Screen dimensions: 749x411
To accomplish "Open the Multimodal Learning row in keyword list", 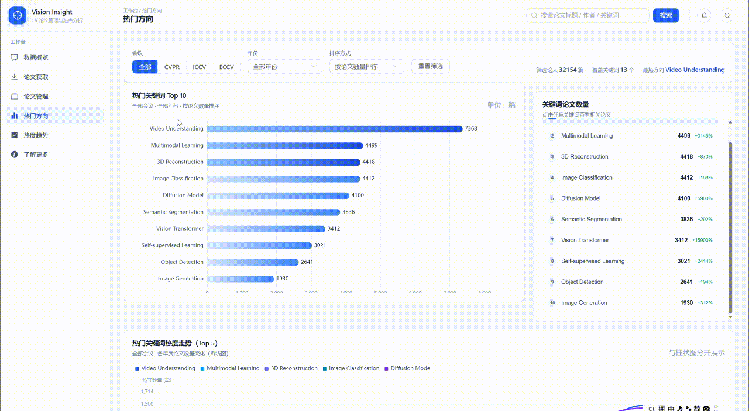I will pyautogui.click(x=631, y=136).
